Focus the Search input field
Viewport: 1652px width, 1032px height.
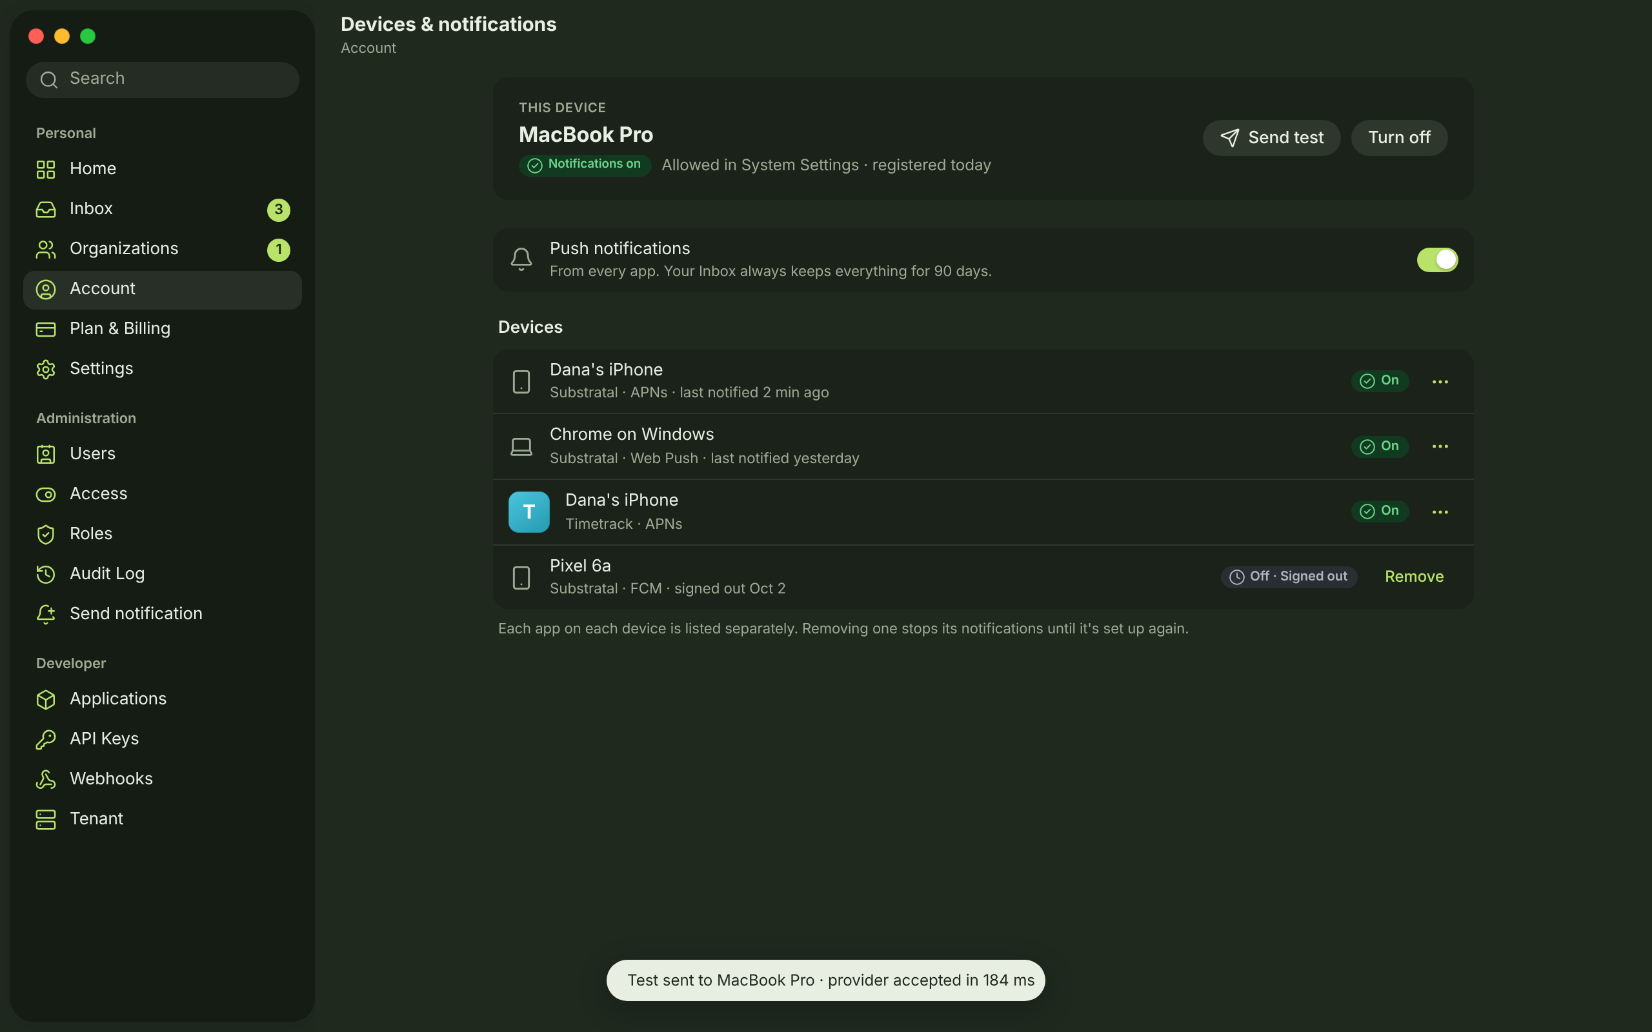coord(162,79)
